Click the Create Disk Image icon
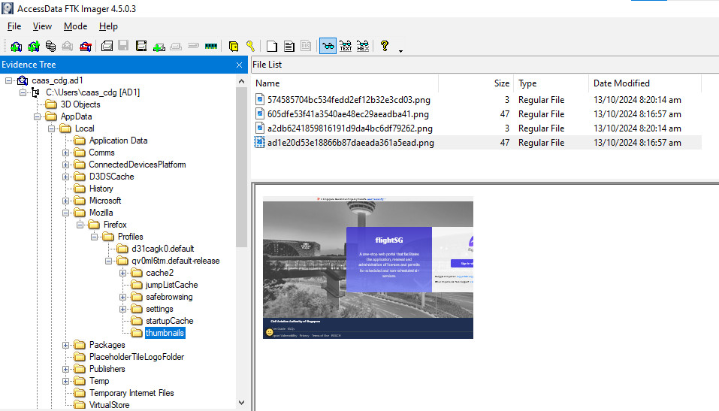This screenshot has width=719, height=411. click(107, 46)
